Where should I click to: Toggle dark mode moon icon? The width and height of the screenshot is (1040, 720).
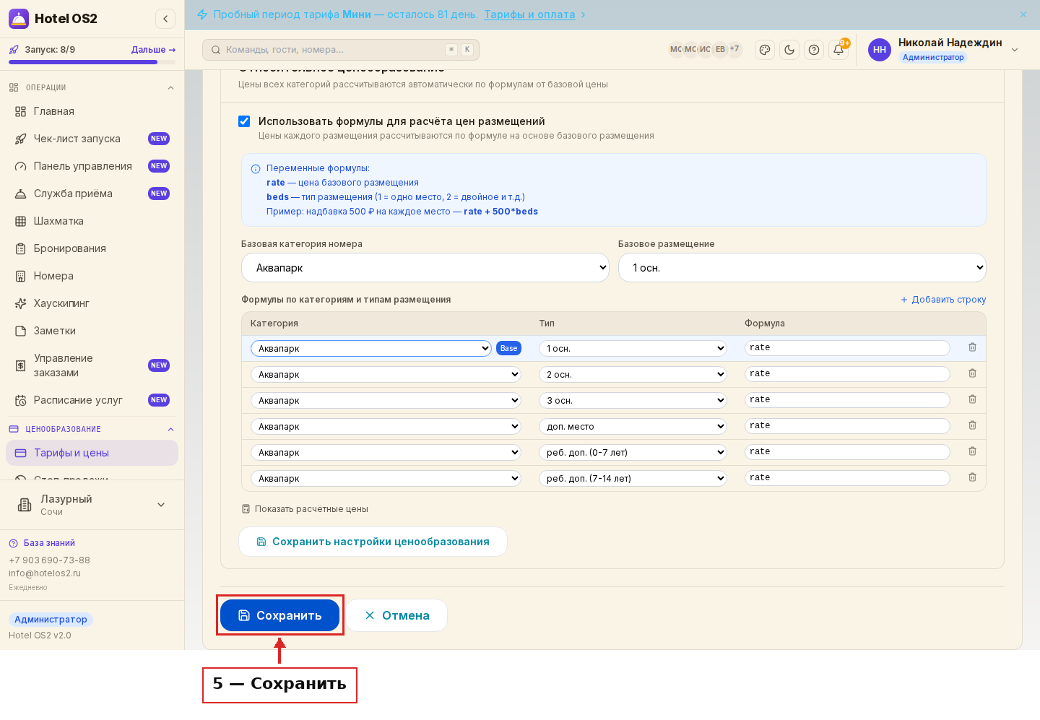click(789, 50)
